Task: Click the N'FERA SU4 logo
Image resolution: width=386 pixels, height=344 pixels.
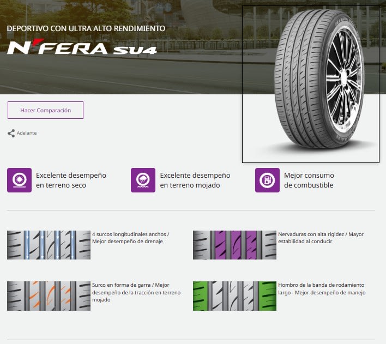Action: click(x=82, y=46)
